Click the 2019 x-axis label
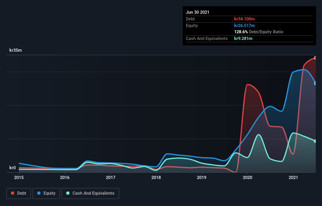 (202, 177)
